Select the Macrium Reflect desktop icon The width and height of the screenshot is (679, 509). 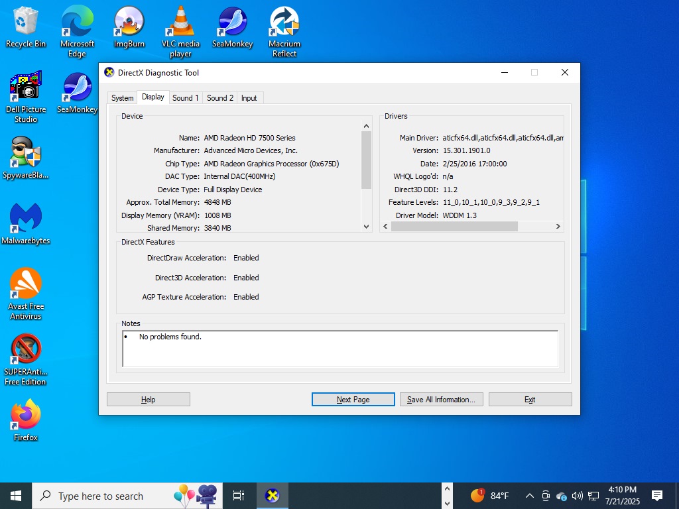pos(284,31)
